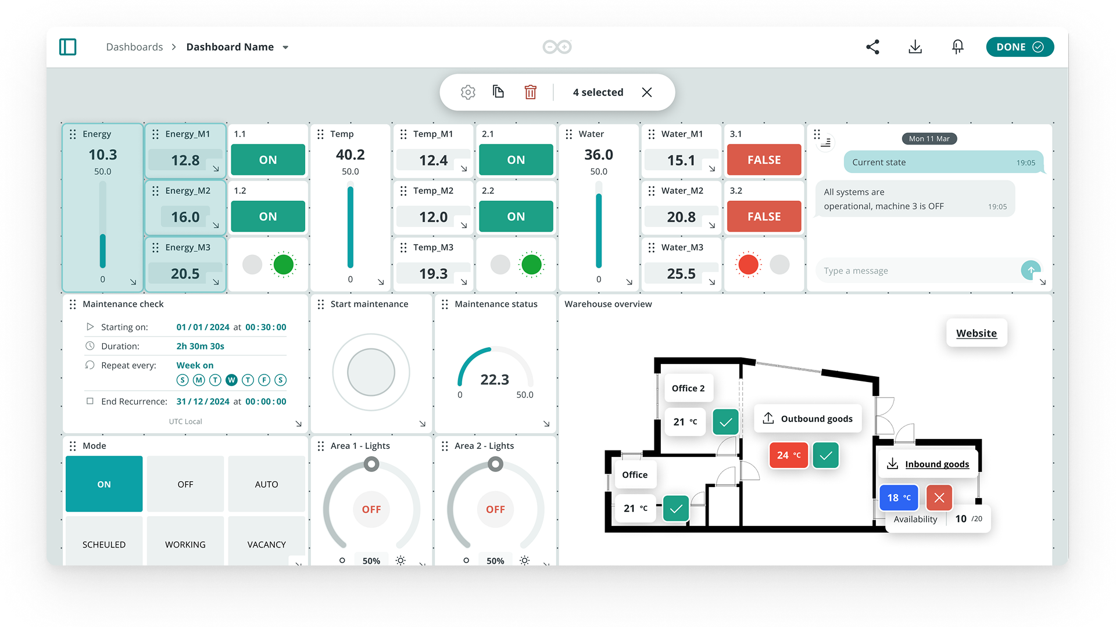The height and width of the screenshot is (627, 1116).
Task: Click the Water_M3 widget resize arrow
Action: [x=712, y=282]
